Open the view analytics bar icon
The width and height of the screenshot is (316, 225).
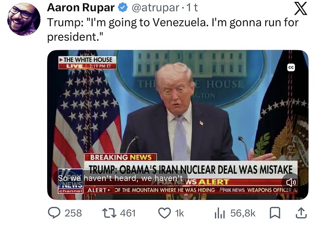[x=220, y=213]
